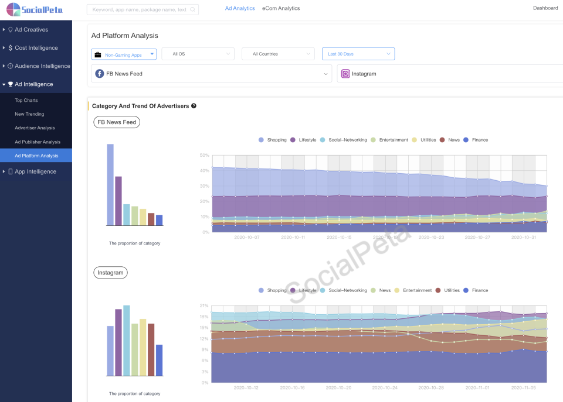The height and width of the screenshot is (402, 563).
Task: Select Ad Platform Analysis in sidebar
Action: [x=36, y=156]
